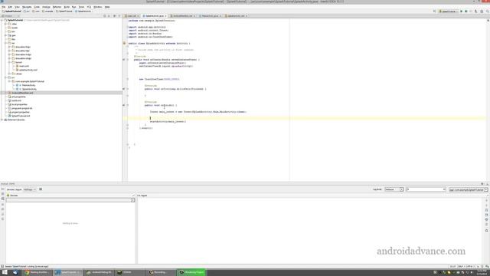Image resolution: width=490 pixels, height=276 pixels.
Task: Click the Run button in the toolbar
Action: (x=461, y=11)
